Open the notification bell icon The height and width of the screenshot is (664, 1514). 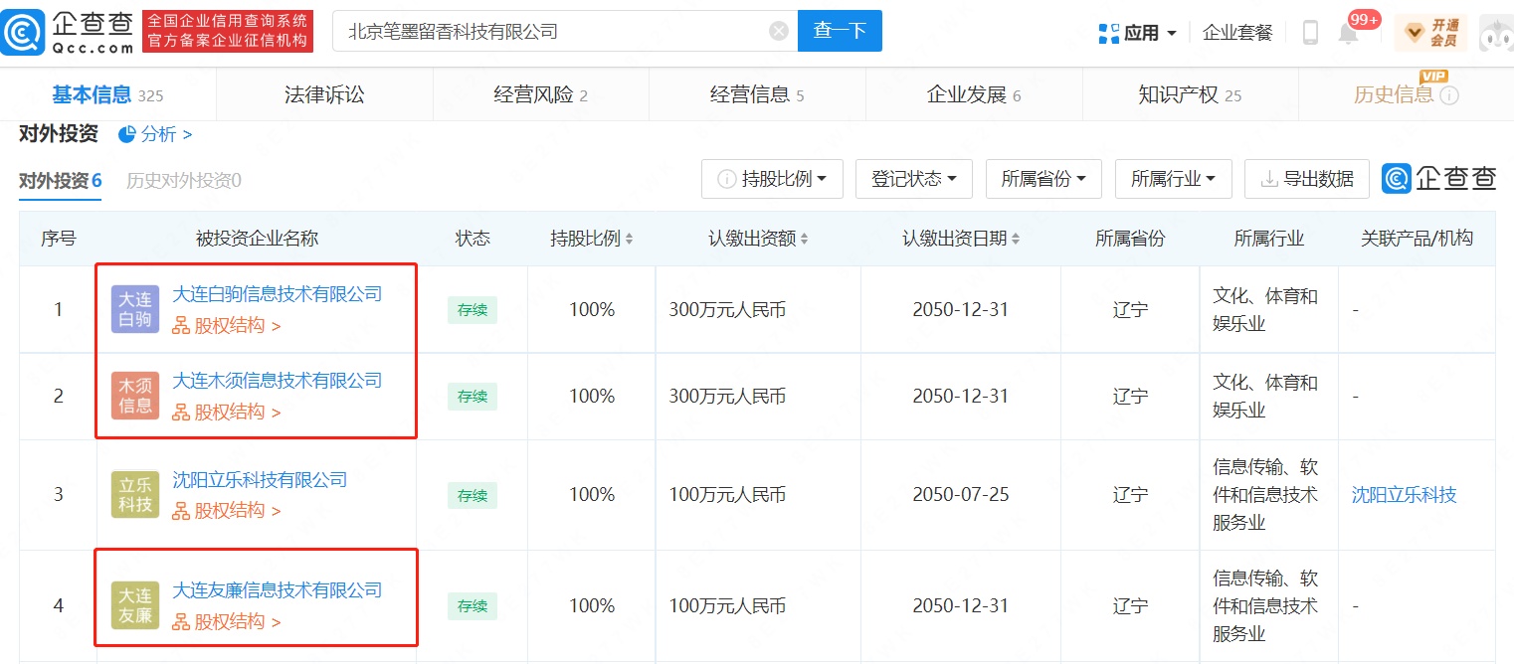[1349, 34]
